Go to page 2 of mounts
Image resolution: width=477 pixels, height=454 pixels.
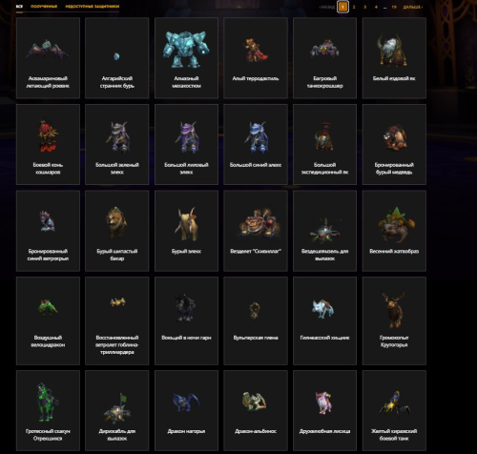[x=354, y=7]
